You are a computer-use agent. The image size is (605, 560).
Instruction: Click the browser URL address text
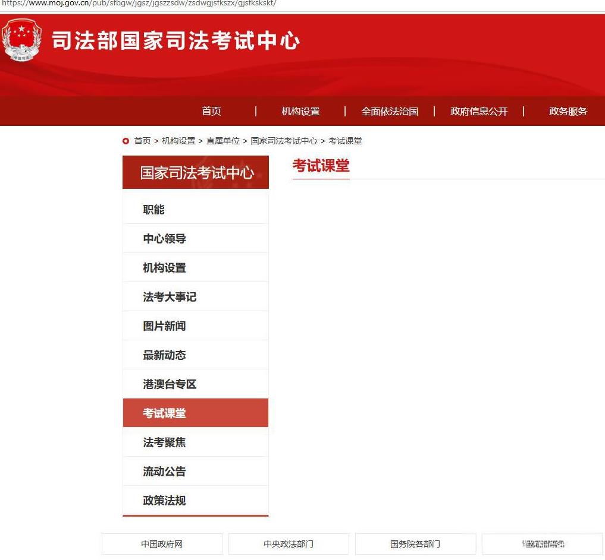139,4
